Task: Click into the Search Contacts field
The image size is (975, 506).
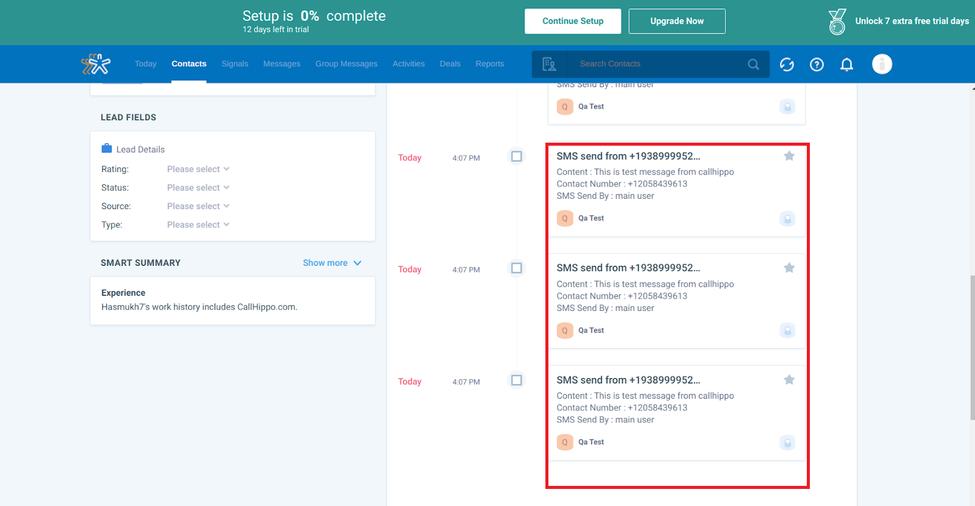Action: click(658, 64)
